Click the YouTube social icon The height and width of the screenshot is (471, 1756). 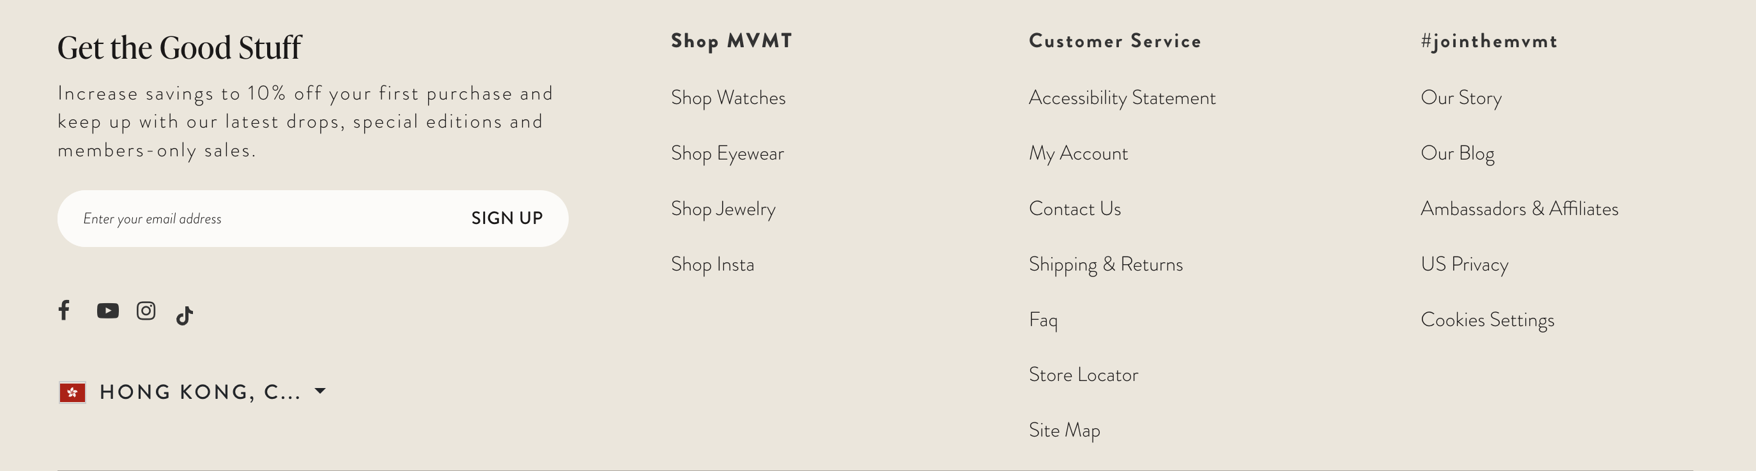coord(108,311)
